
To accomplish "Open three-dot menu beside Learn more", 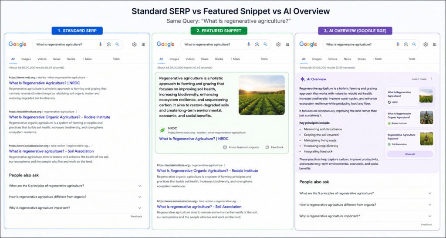I will pyautogui.click(x=432, y=79).
